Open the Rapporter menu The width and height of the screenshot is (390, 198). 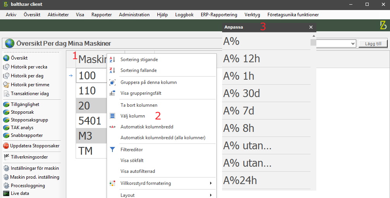point(102,15)
